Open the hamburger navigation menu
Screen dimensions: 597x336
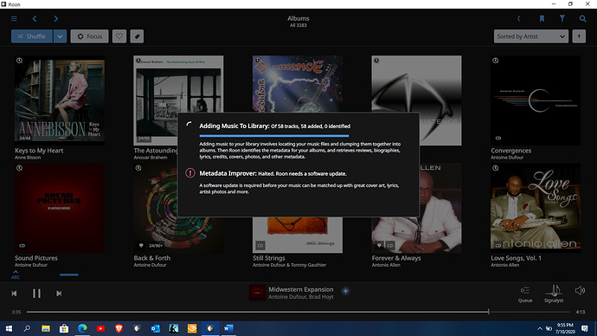(14, 19)
